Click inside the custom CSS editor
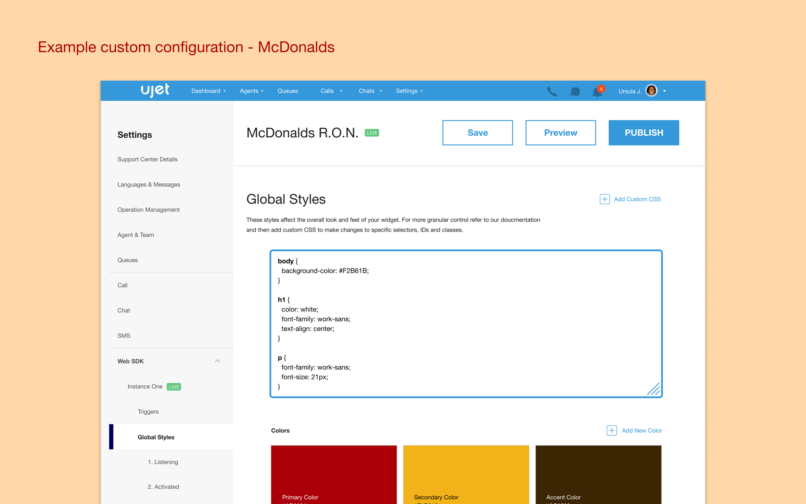The width and height of the screenshot is (806, 504). coord(466,324)
